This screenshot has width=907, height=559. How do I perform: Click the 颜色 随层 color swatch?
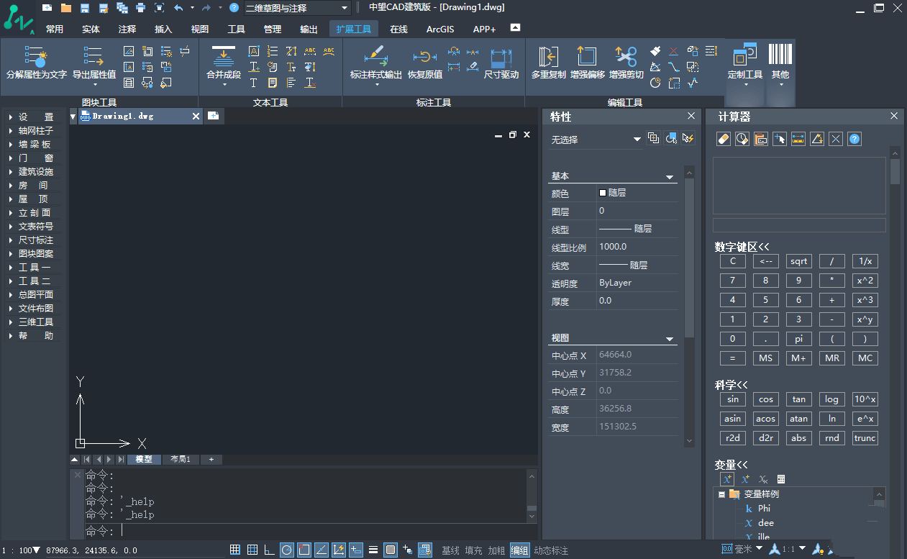603,193
